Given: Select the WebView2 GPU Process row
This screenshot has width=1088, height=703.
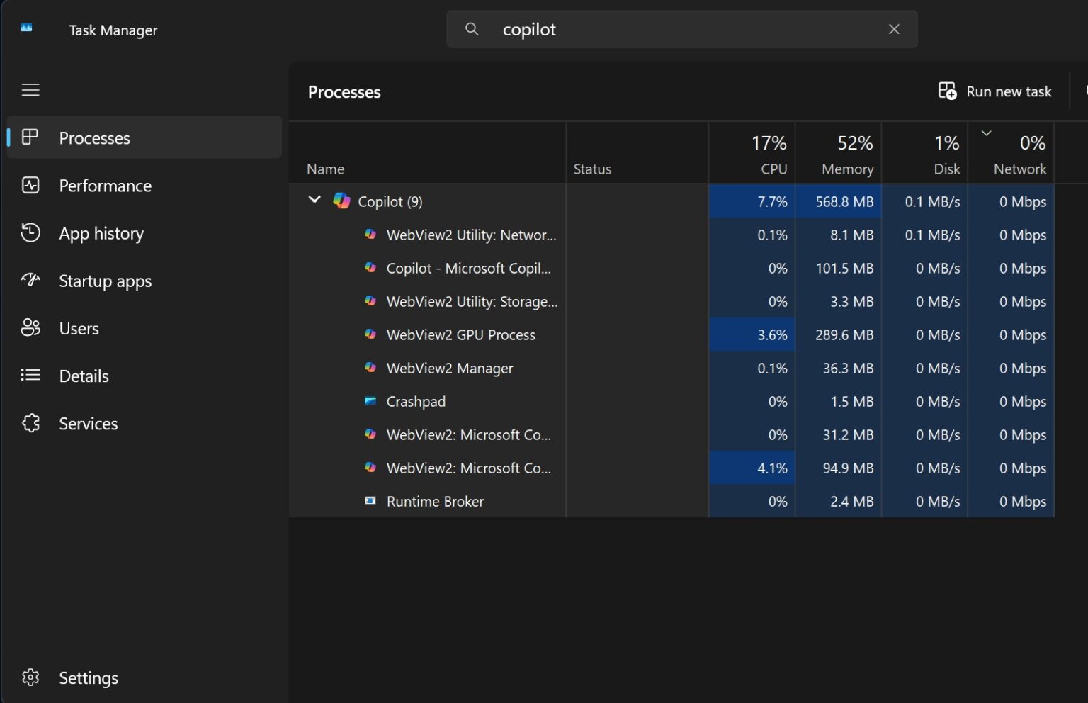Looking at the screenshot, I should tap(460, 334).
